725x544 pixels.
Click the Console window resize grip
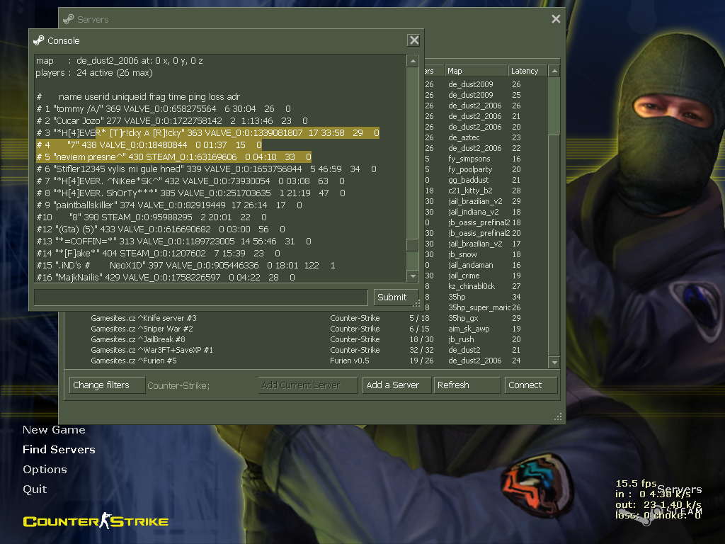pos(416,303)
